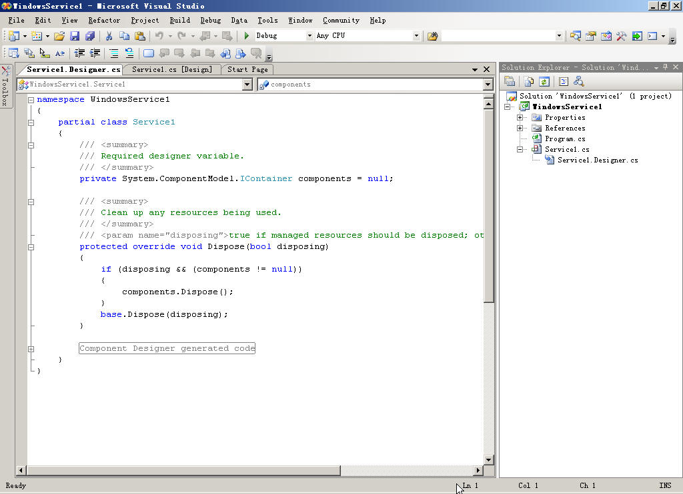Comment out selected lines icon
The height and width of the screenshot is (494, 683).
tap(113, 53)
